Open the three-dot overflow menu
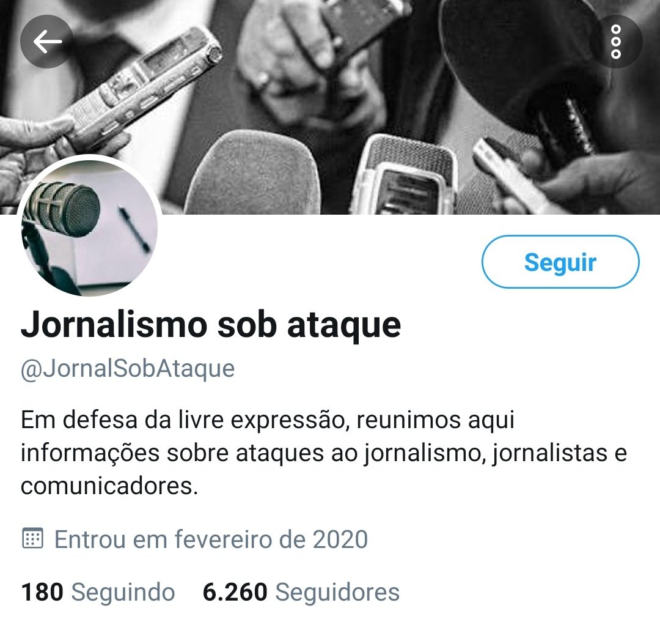 click(615, 42)
